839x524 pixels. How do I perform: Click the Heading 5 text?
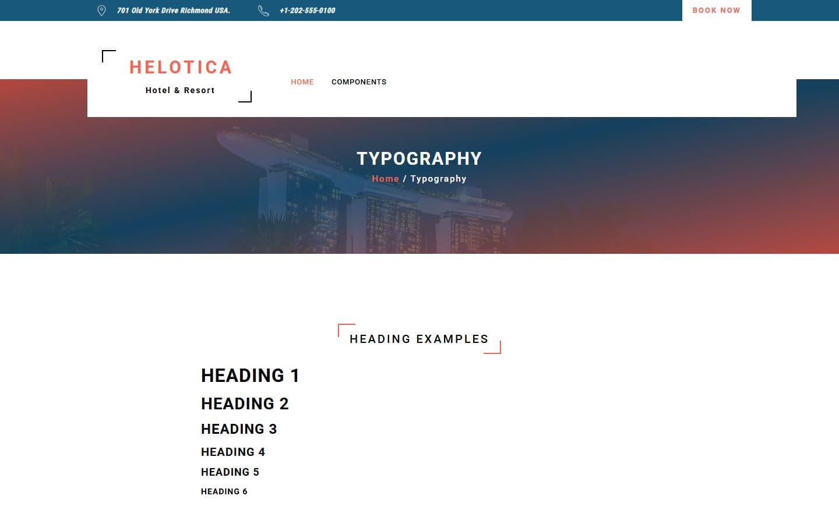click(x=230, y=472)
